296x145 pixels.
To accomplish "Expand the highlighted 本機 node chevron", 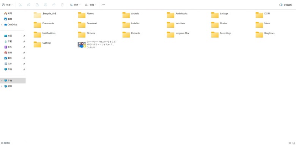I will (x=2, y=80).
